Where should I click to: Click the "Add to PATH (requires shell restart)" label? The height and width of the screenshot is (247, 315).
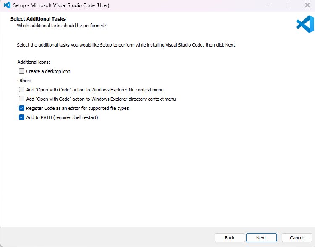[62, 117]
